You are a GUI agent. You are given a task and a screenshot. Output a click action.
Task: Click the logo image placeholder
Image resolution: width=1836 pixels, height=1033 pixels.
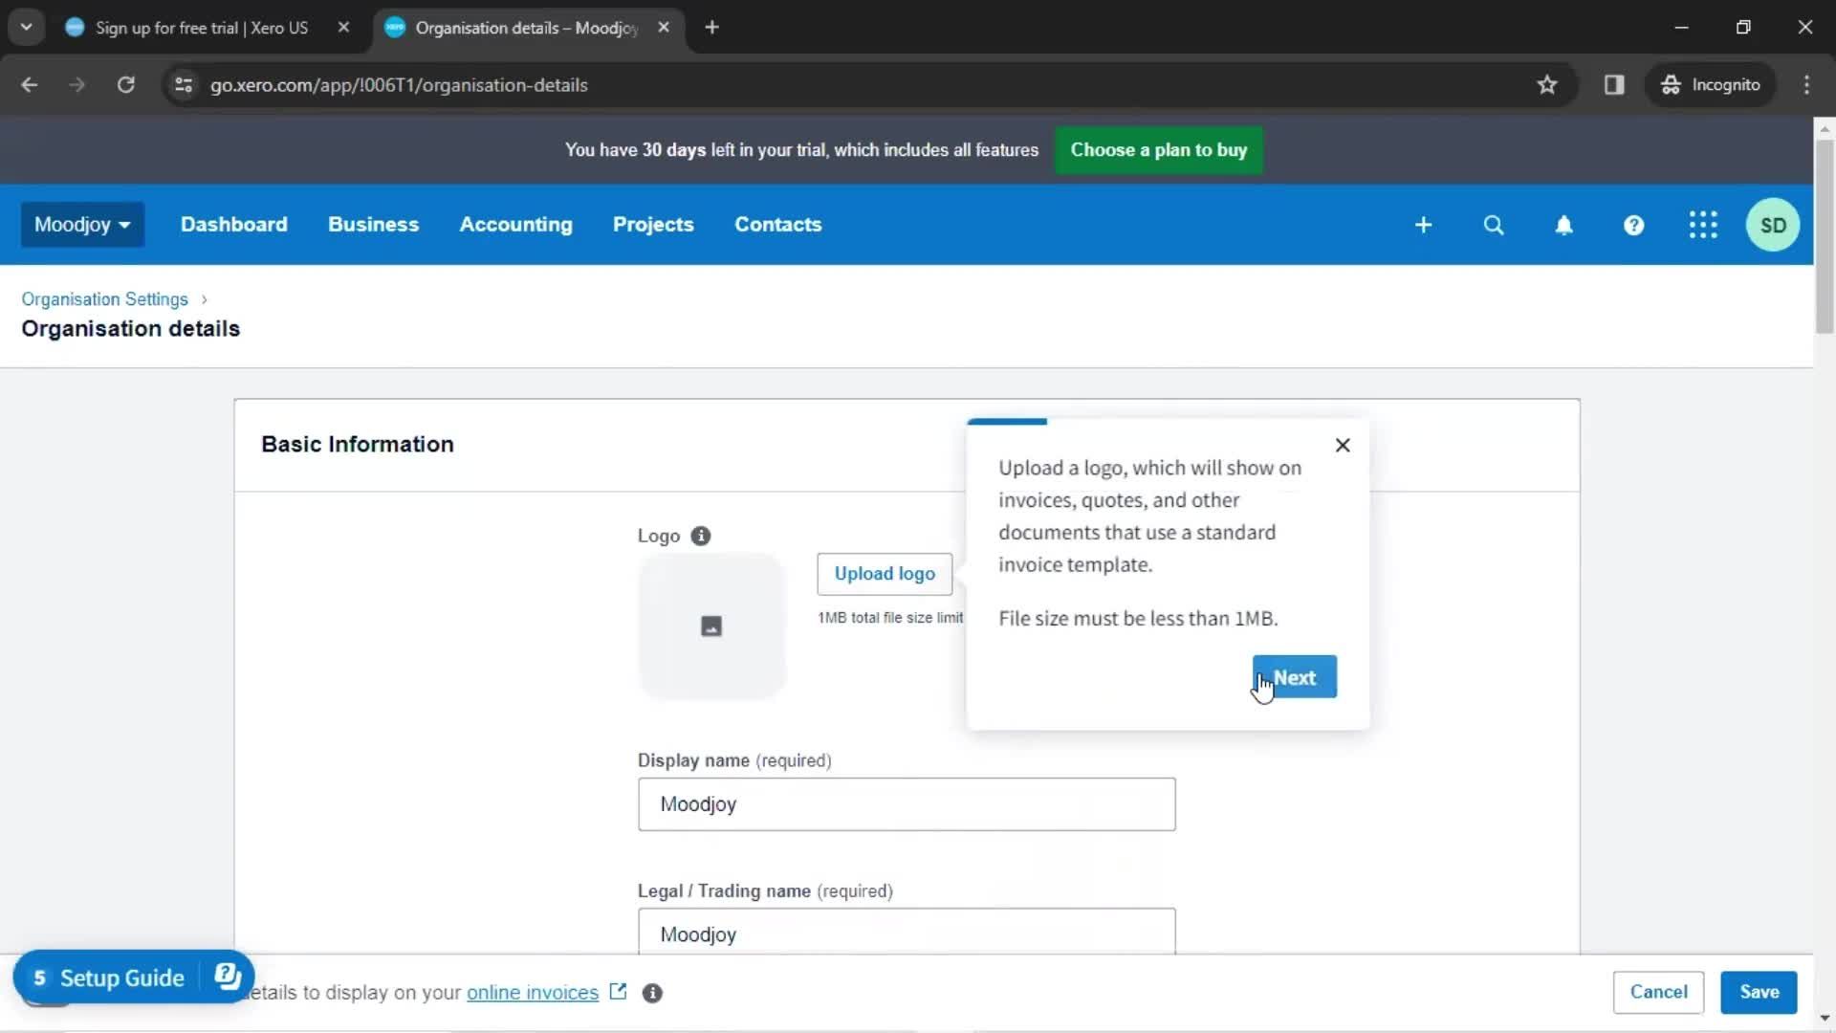(x=711, y=626)
